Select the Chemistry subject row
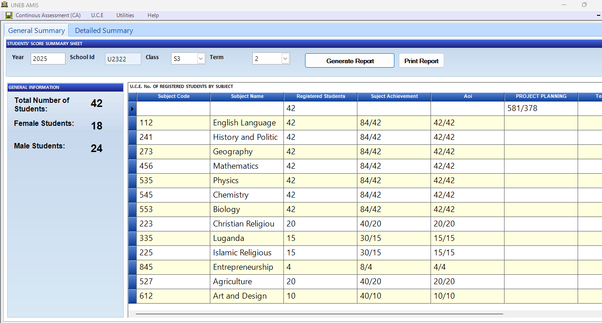 pyautogui.click(x=132, y=195)
